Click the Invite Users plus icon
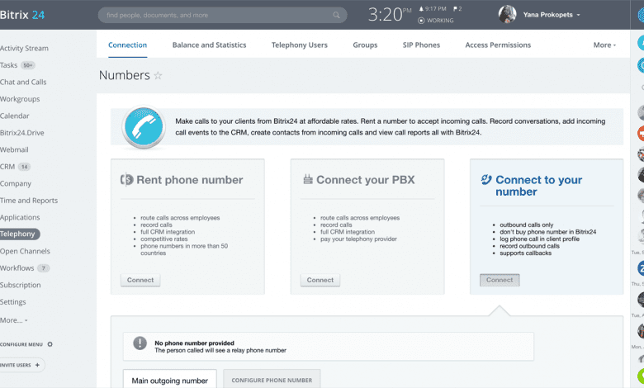Viewport: 644px width, 388px height. click(x=37, y=365)
